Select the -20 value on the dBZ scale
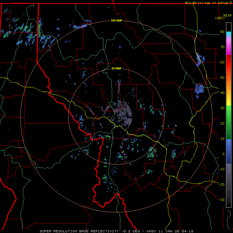The height and width of the screenshot is (233, 233). click(x=221, y=185)
